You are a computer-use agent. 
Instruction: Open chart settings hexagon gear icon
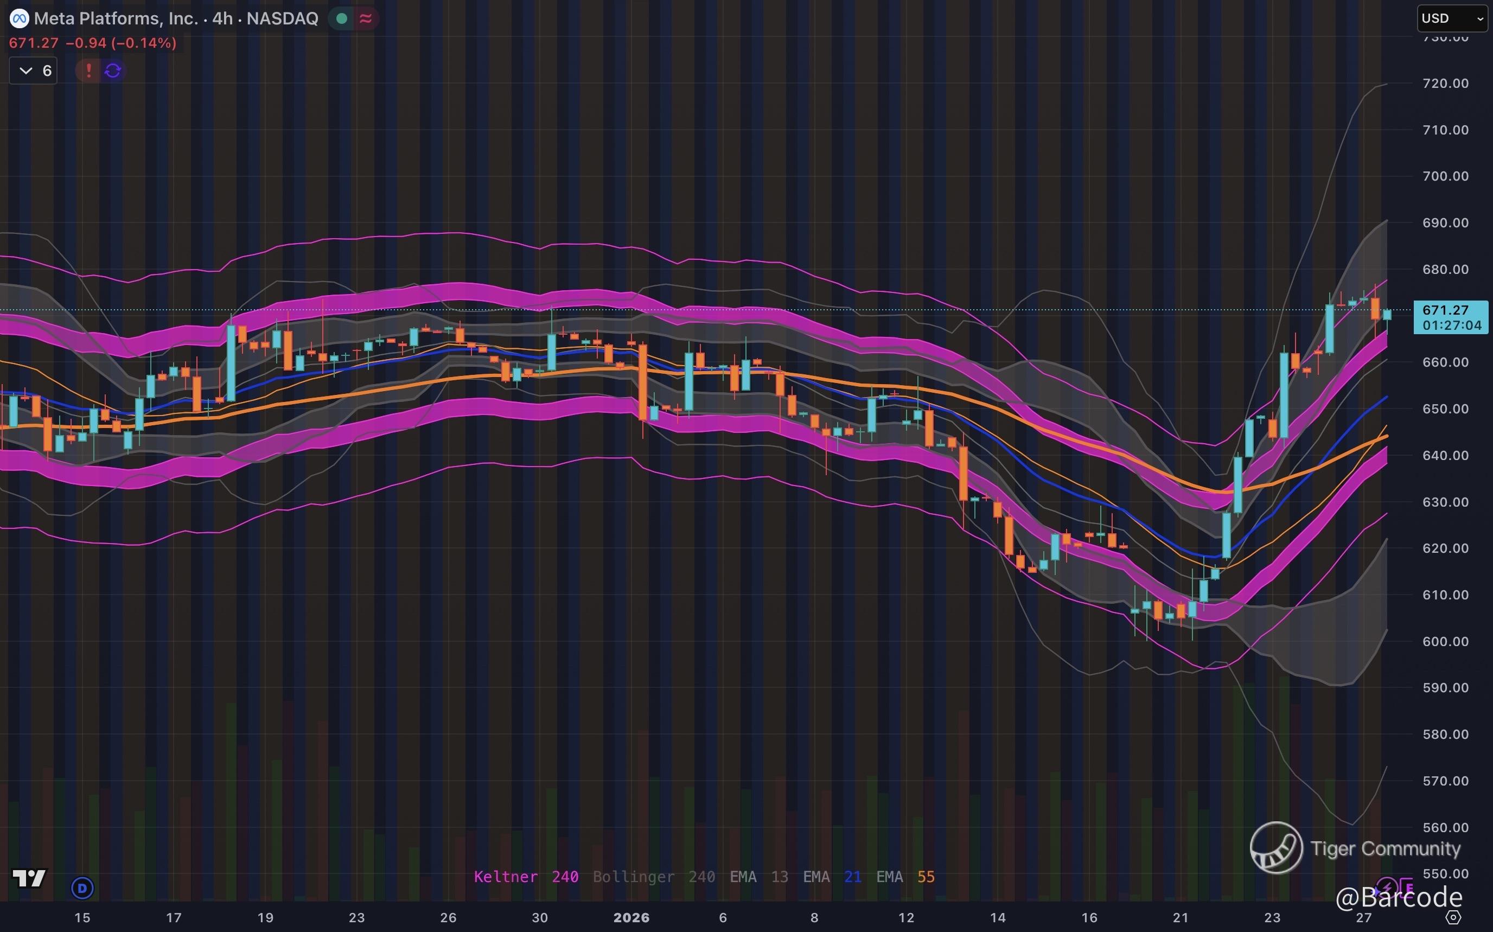[x=1453, y=917]
